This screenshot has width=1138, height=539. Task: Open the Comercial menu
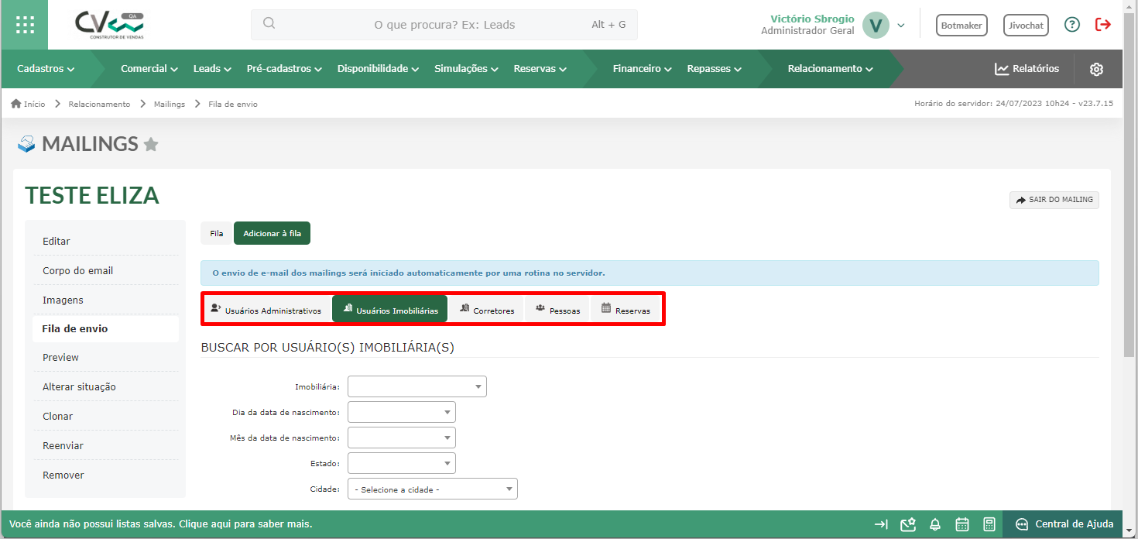click(149, 69)
